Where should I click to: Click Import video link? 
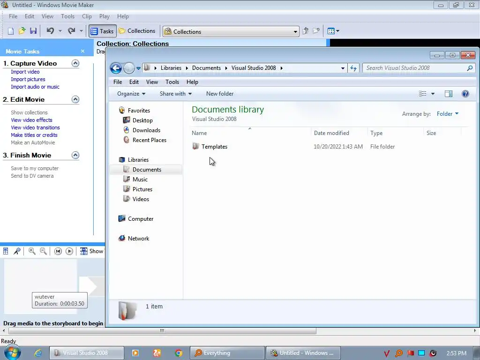25,72
